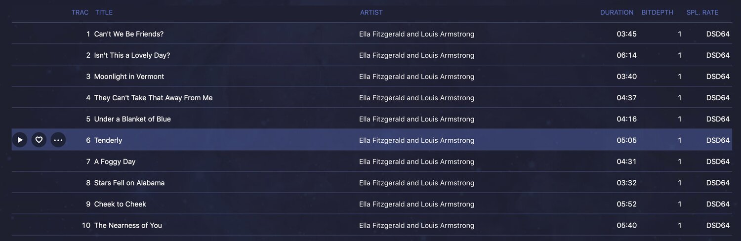Select track A Foggy Day
The width and height of the screenshot is (741, 241).
115,161
